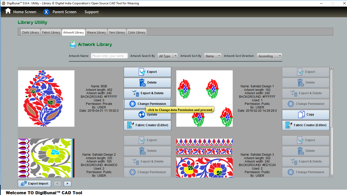
Task: Open the Support menu
Action: click(x=91, y=12)
